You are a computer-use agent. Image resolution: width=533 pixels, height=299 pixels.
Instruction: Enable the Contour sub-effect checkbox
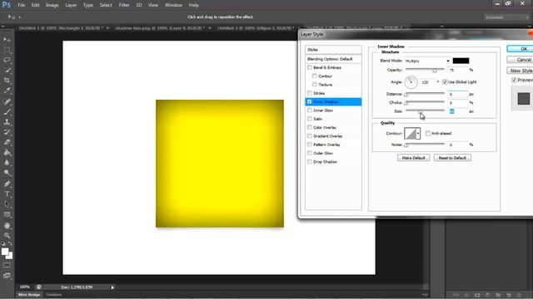coord(315,76)
